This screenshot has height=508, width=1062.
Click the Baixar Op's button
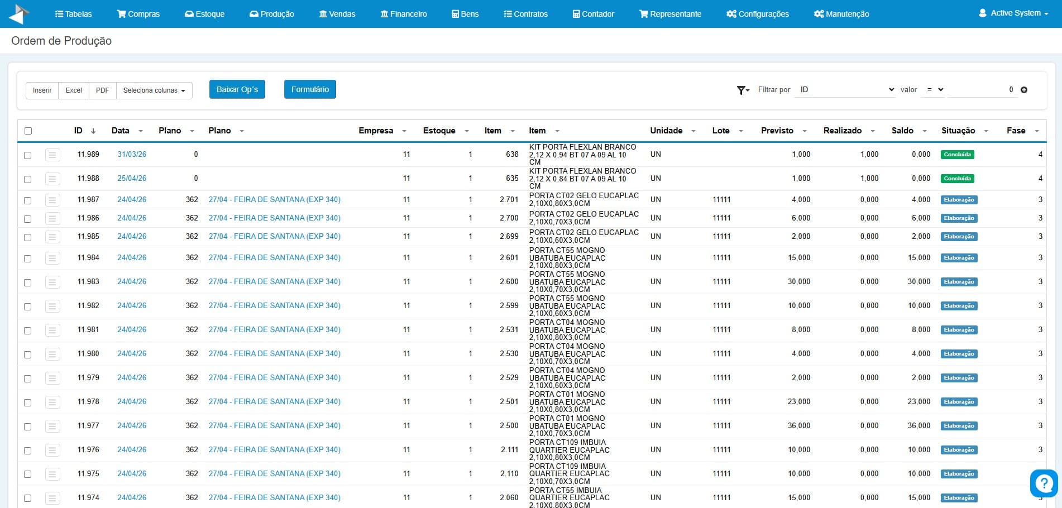(x=237, y=89)
